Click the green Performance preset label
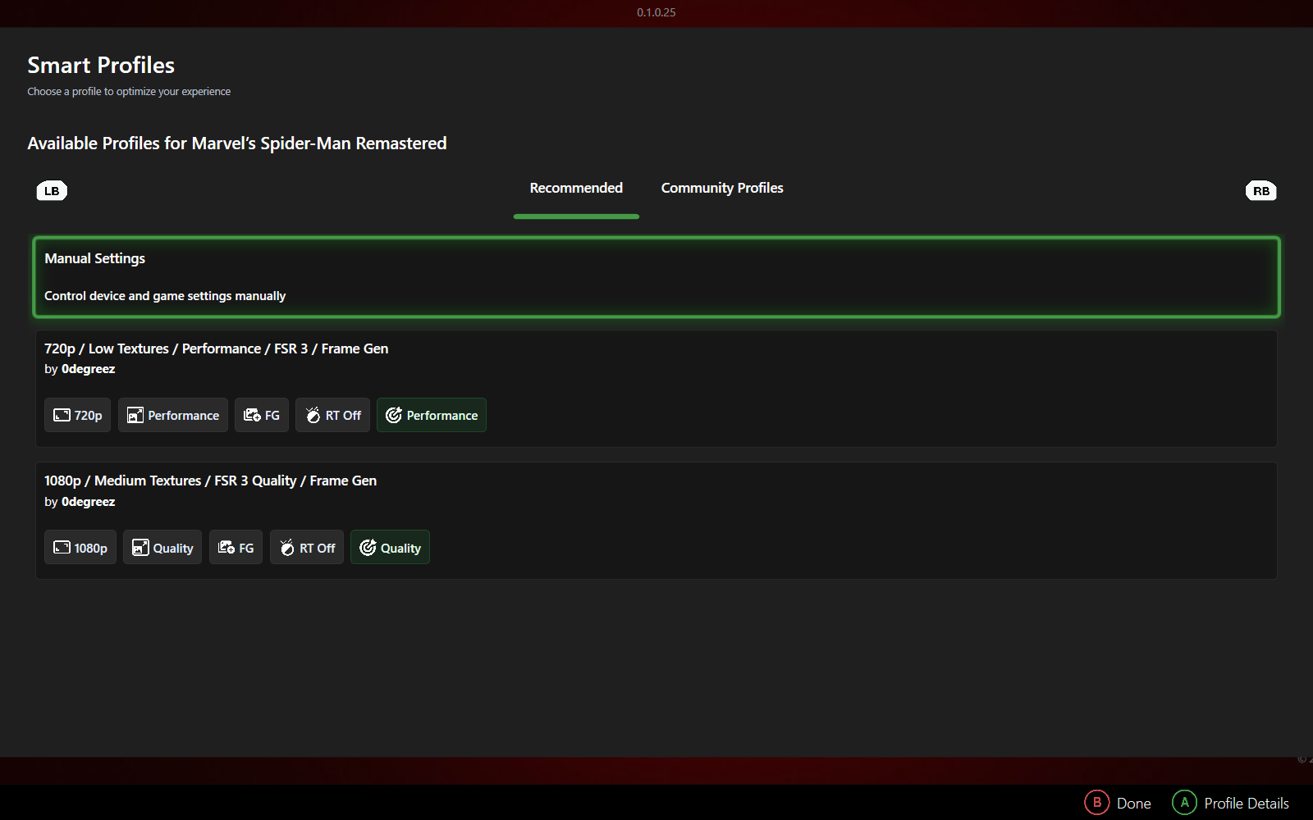The height and width of the screenshot is (820, 1313). click(x=442, y=416)
